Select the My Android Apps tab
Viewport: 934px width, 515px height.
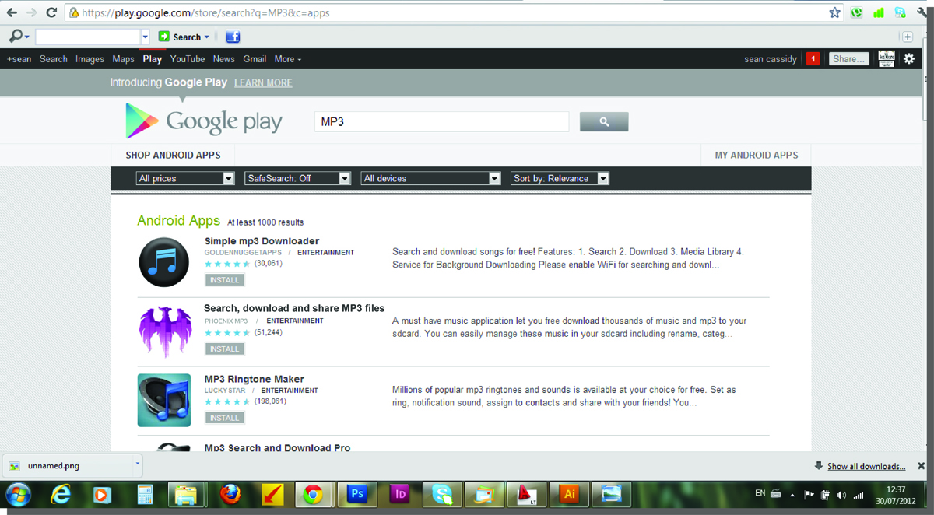click(757, 156)
